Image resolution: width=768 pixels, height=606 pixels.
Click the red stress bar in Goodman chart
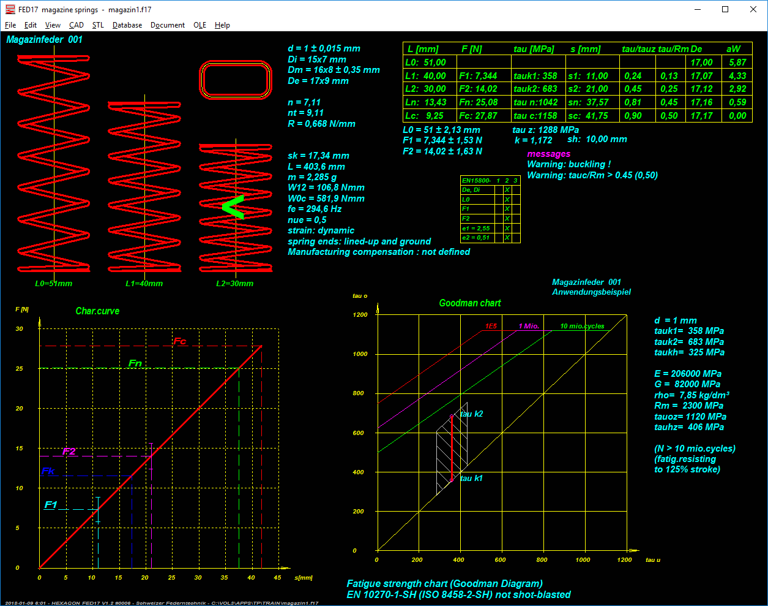tap(452, 448)
